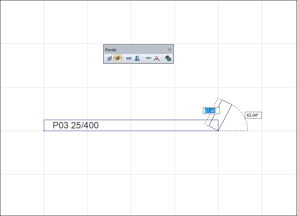Close the Perde toolbar
The height and width of the screenshot is (216, 297).
tap(170, 49)
